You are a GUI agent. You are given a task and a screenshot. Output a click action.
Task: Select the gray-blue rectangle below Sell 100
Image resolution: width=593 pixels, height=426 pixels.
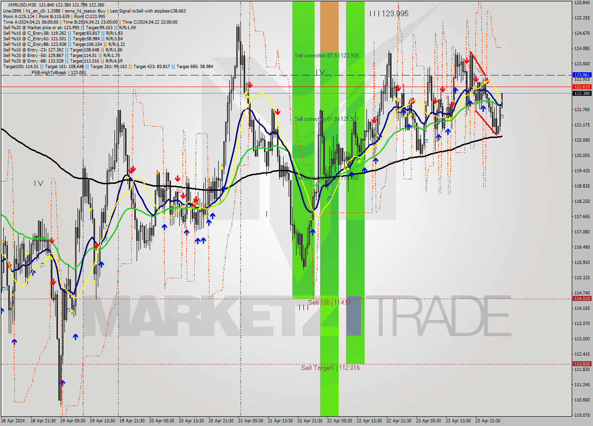click(353, 315)
